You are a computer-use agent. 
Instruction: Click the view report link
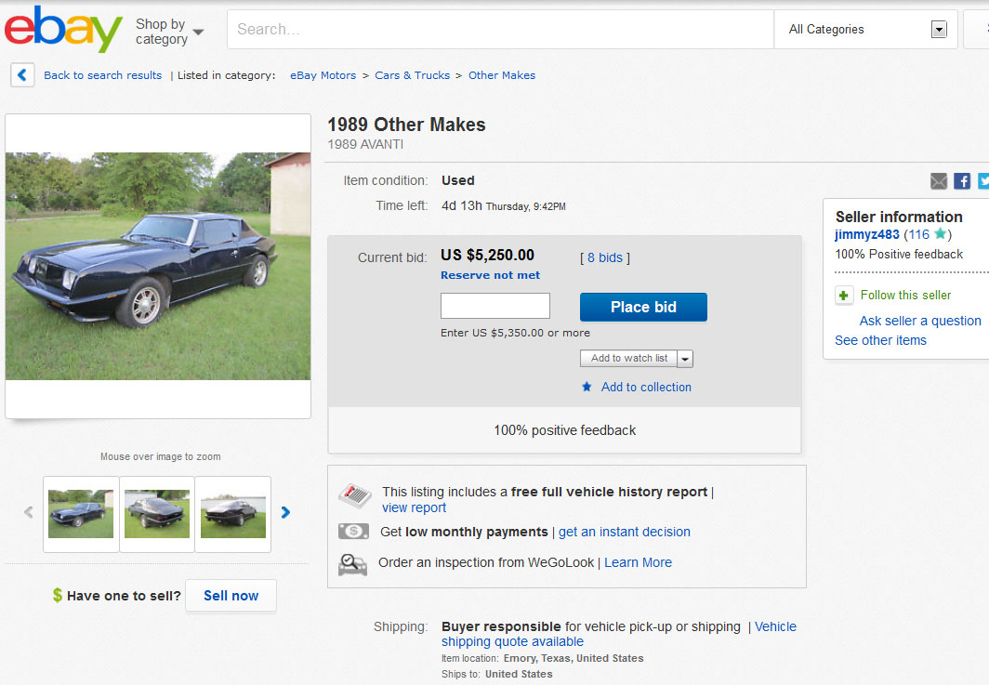[414, 507]
